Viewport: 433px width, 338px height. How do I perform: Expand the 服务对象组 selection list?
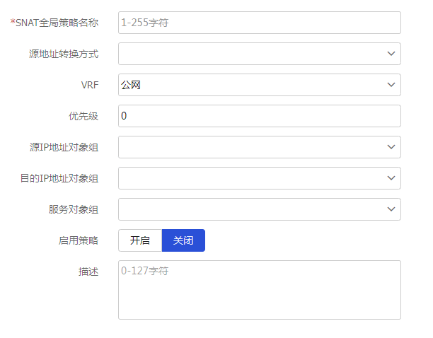pyautogui.click(x=260, y=209)
